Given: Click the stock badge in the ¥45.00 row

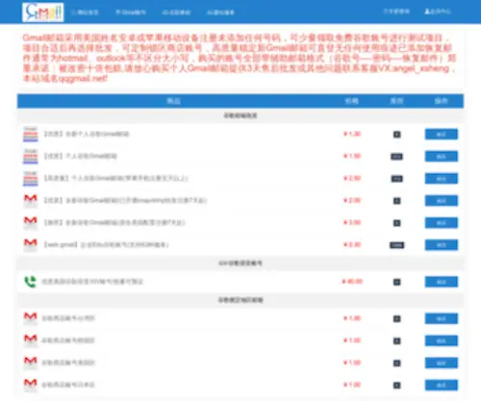Looking at the screenshot, I should pyautogui.click(x=397, y=282).
